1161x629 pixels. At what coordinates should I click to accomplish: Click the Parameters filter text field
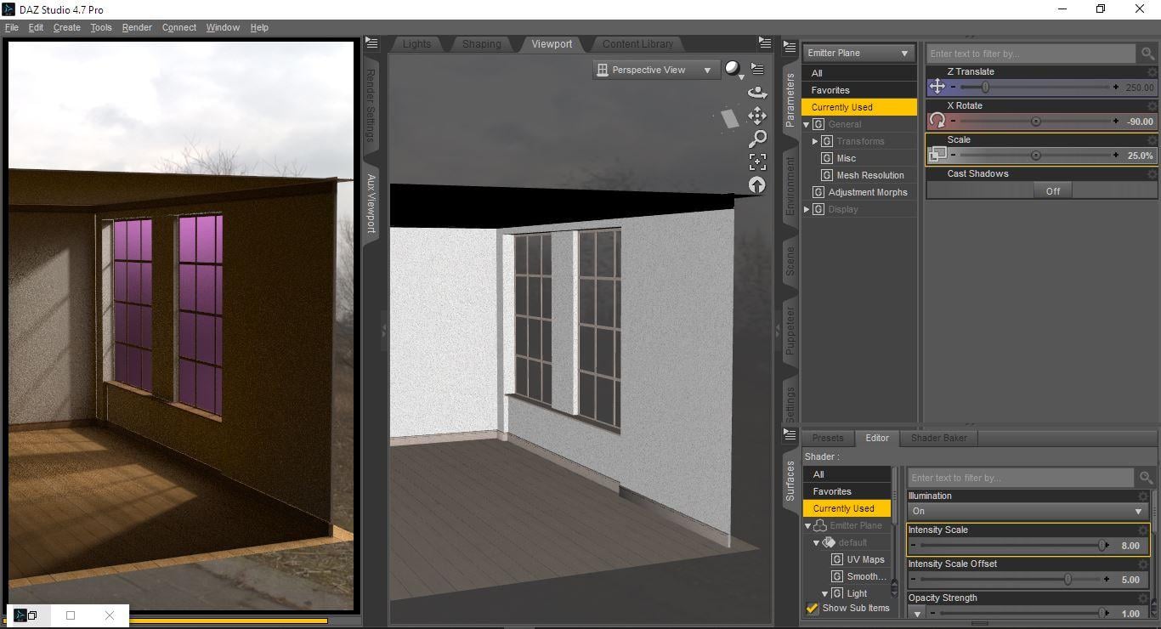click(1032, 54)
